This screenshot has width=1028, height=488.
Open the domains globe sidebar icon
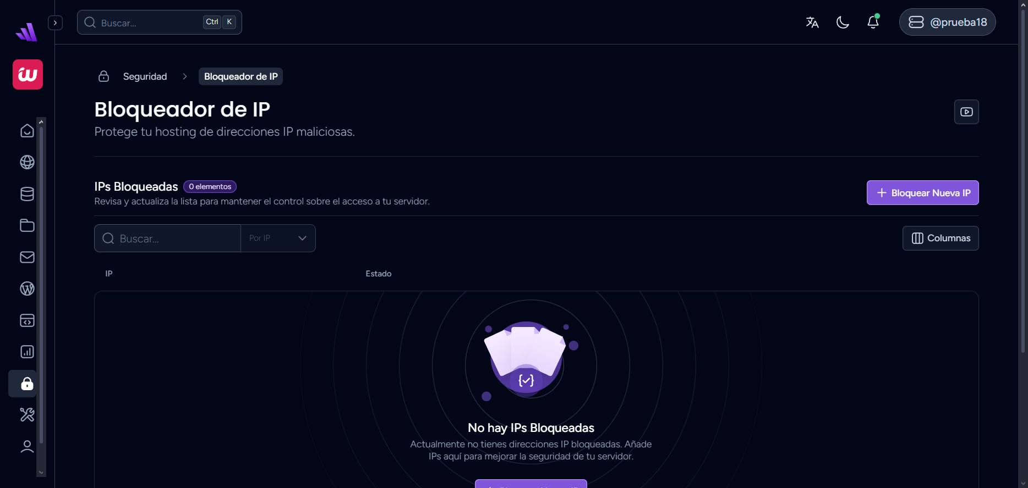27,162
